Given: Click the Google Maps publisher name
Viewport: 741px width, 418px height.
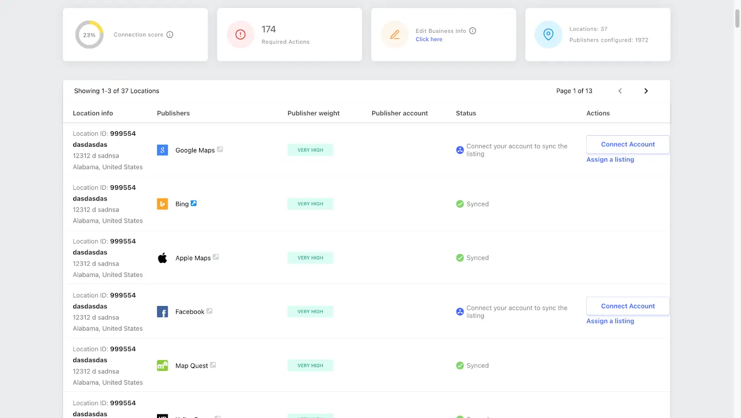Looking at the screenshot, I should click(195, 150).
